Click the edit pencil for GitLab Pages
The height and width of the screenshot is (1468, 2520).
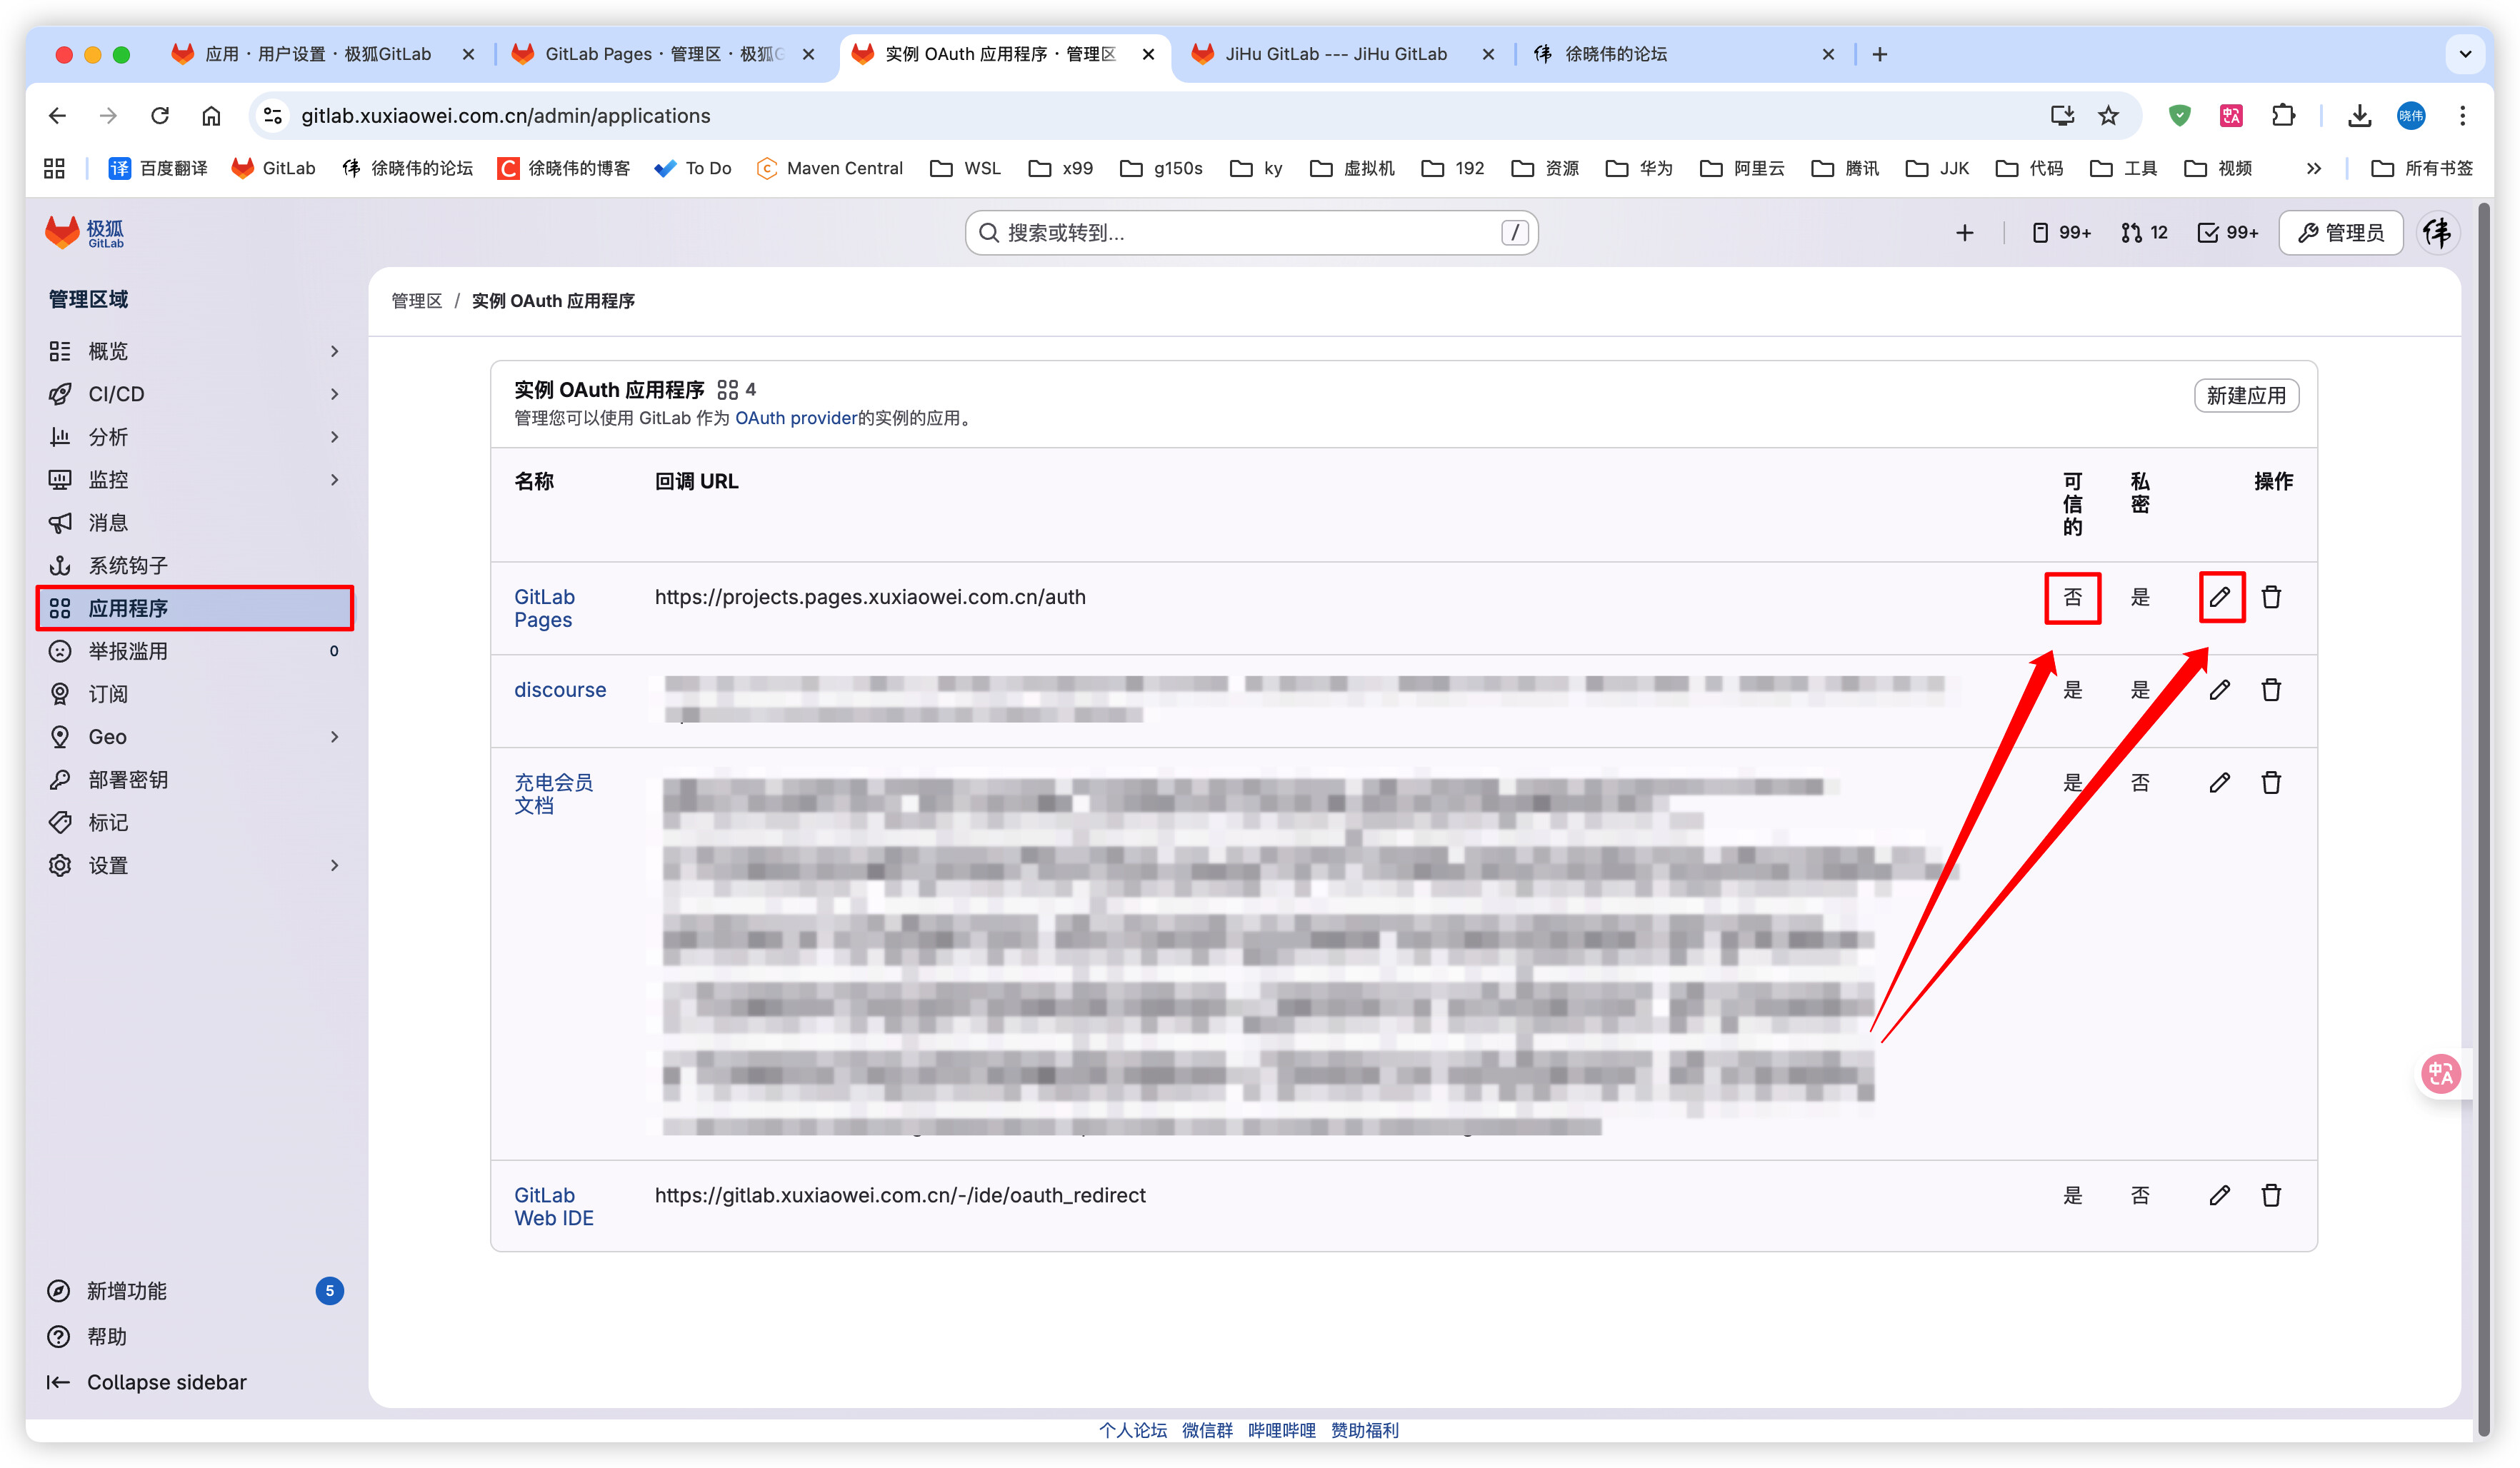point(2219,597)
